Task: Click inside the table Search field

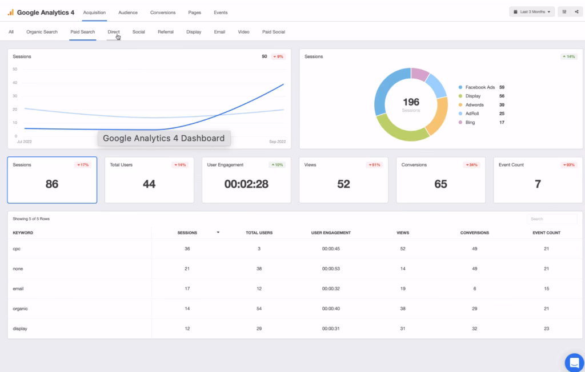Action: coord(552,219)
